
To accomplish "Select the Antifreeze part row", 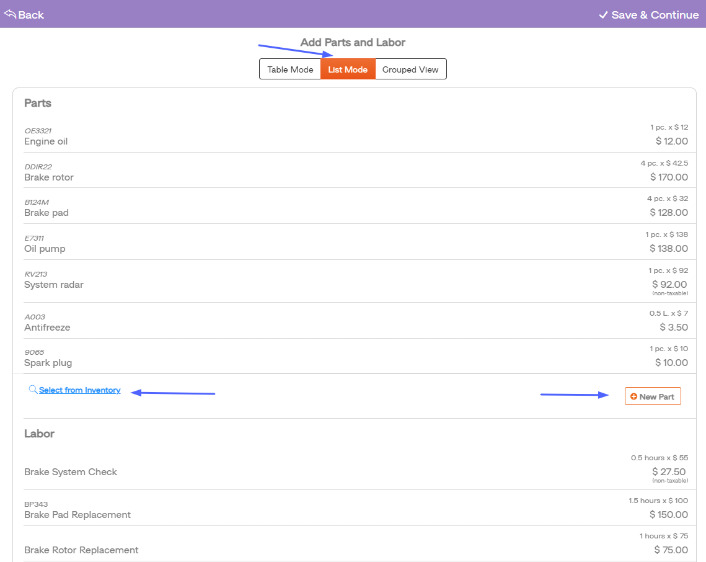I will point(47,328).
